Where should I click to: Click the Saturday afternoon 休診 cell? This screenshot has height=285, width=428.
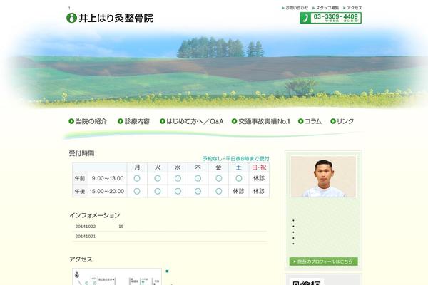pyautogui.click(x=238, y=191)
